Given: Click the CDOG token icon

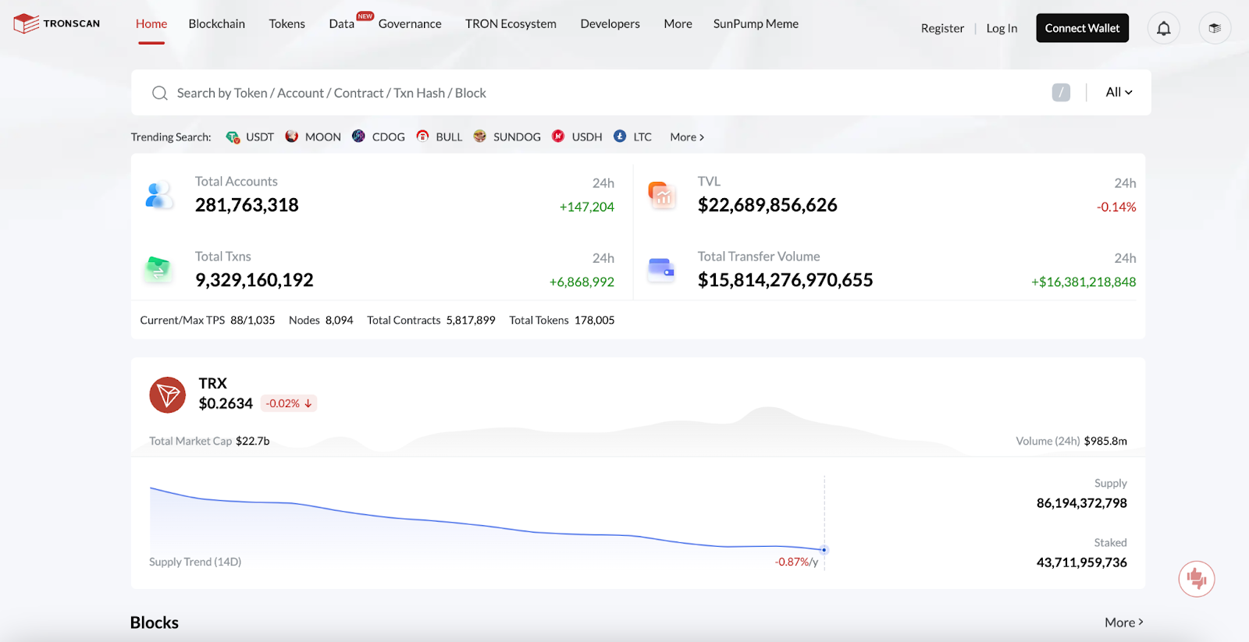Looking at the screenshot, I should 358,137.
